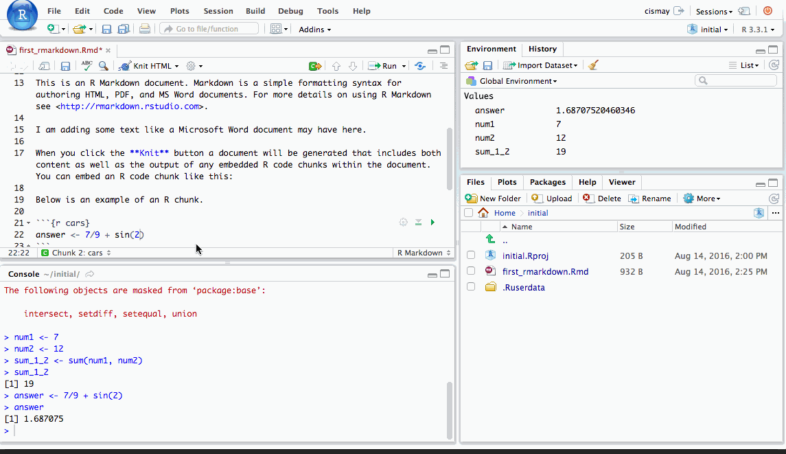Run spell check with the ABC icon

pyautogui.click(x=86, y=66)
